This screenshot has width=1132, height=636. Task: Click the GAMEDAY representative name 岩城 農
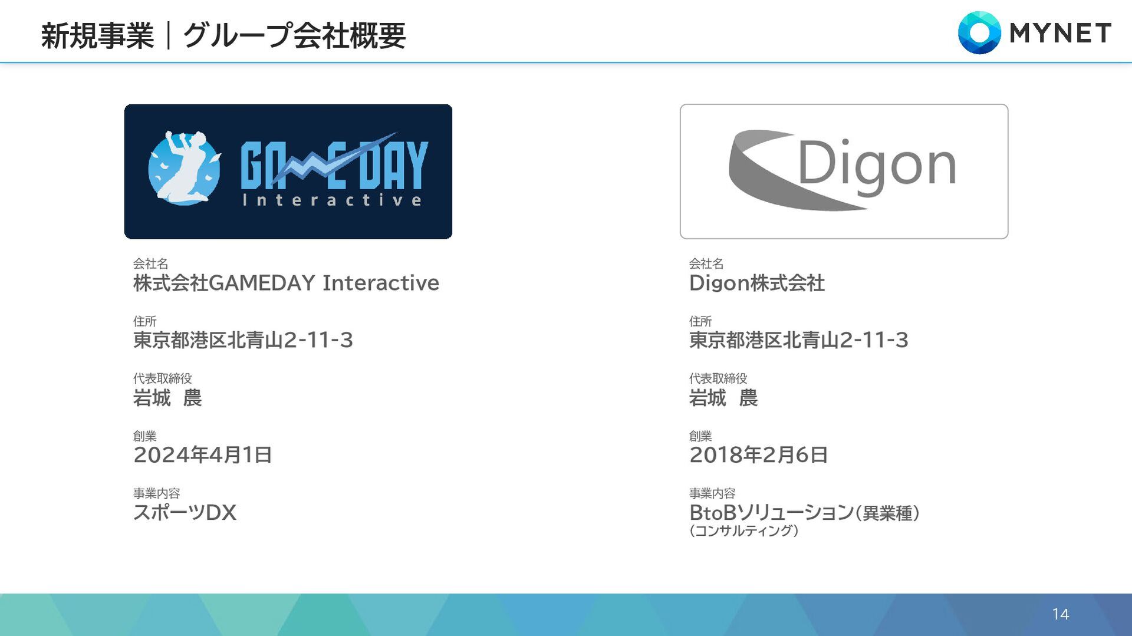167,398
